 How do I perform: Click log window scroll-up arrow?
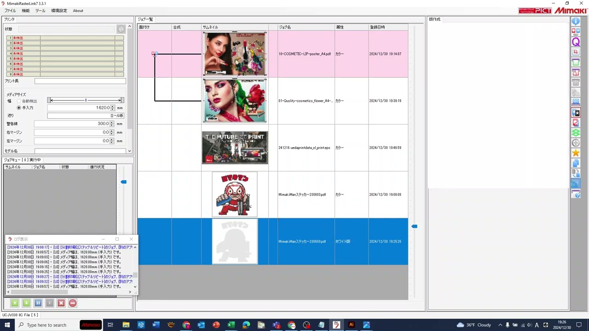tap(135, 247)
